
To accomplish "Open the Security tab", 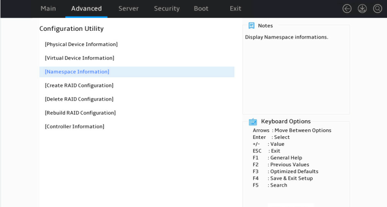I will pyautogui.click(x=167, y=9).
